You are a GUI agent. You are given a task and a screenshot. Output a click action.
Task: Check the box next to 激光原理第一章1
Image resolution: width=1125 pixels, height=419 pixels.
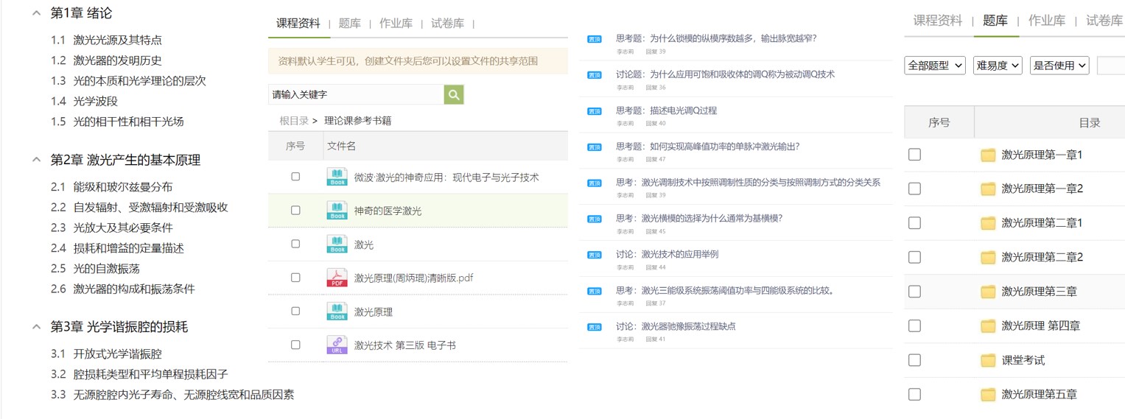coord(914,155)
